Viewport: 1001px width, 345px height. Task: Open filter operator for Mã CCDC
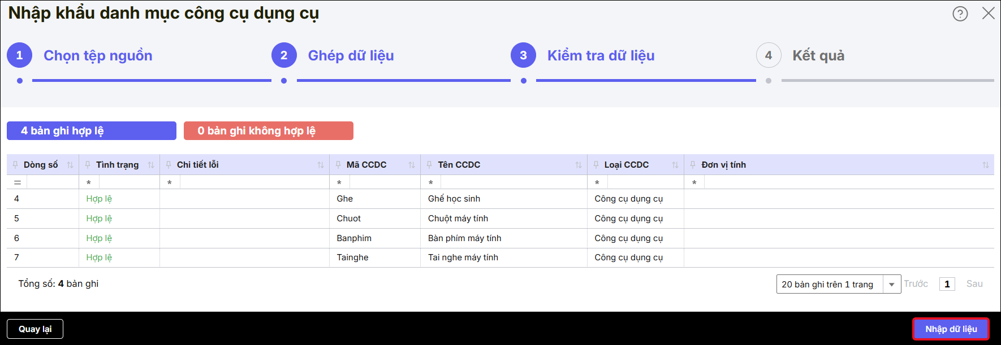pos(339,182)
